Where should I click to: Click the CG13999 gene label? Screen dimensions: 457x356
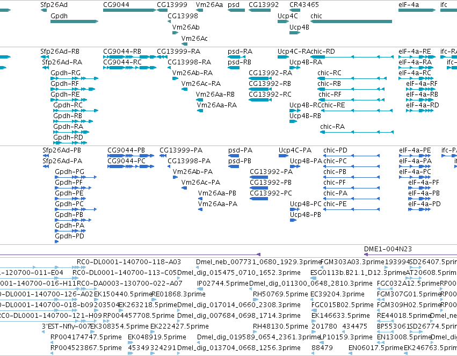click(x=172, y=5)
